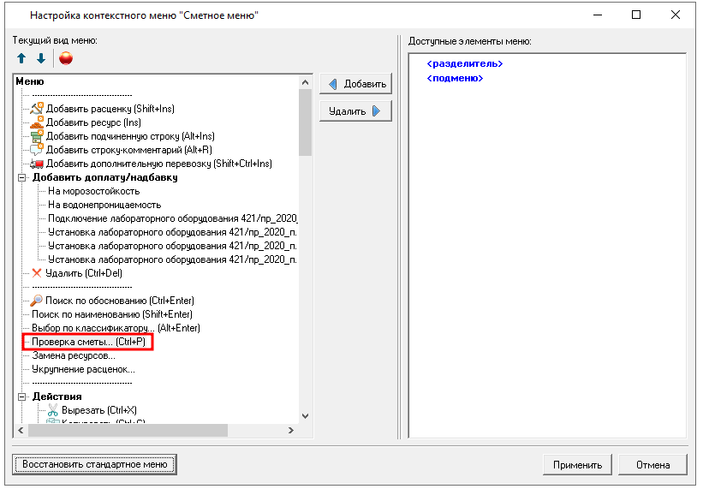
Task: Collapse the Действия tree node
Action: (22, 397)
